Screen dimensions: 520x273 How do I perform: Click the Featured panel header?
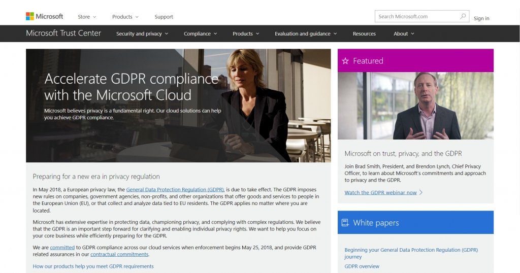[x=415, y=60]
